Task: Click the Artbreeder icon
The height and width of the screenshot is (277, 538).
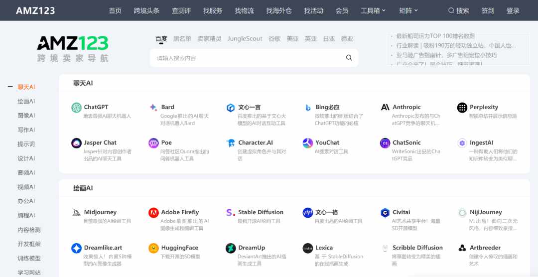Action: (462, 248)
